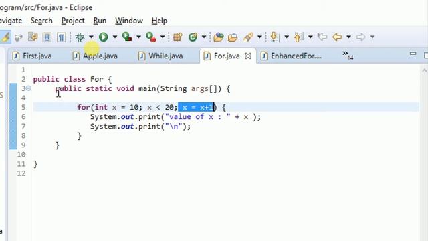The image size is (428, 241).
Task: Toggle Word Wrap icon in toolbar
Action: point(33,37)
